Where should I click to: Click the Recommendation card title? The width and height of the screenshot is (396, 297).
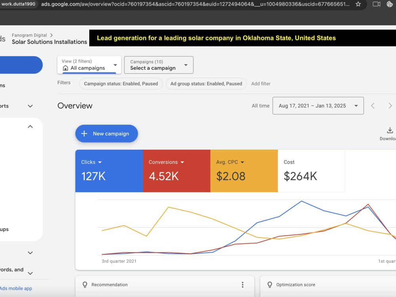[x=110, y=285]
